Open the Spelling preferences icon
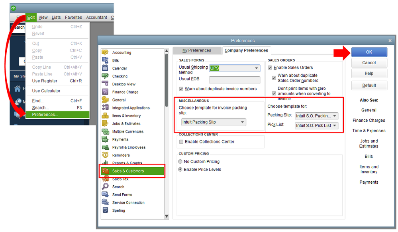The image size is (398, 232). (105, 210)
